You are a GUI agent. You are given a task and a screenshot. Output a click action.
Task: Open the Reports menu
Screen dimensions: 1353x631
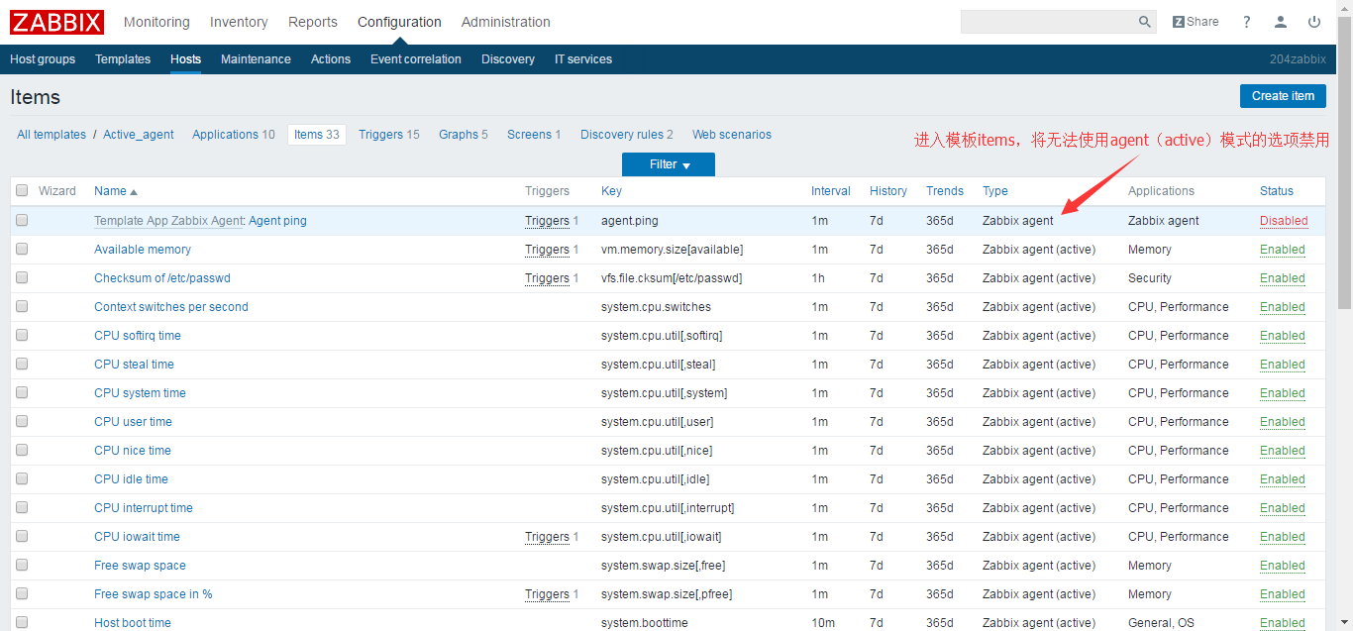click(313, 22)
